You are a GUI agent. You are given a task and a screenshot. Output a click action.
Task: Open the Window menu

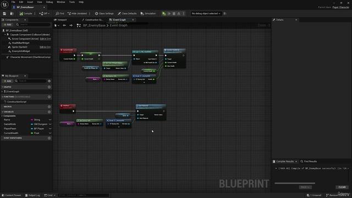point(61,2)
